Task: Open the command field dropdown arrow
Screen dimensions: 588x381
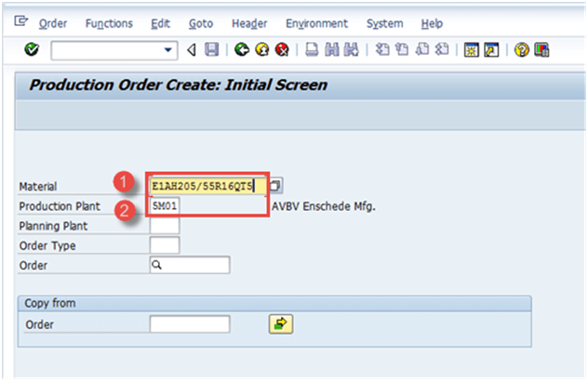Action: pos(168,50)
